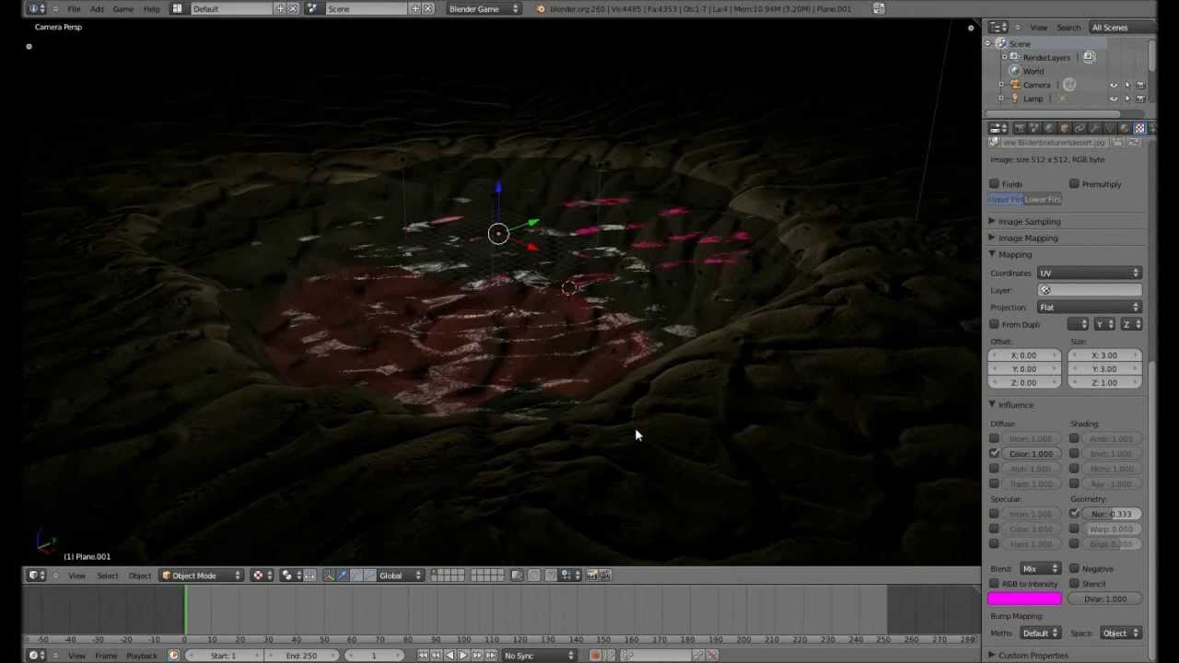Screen dimensions: 1179x663
Task: Open the Add menu
Action: (x=97, y=9)
